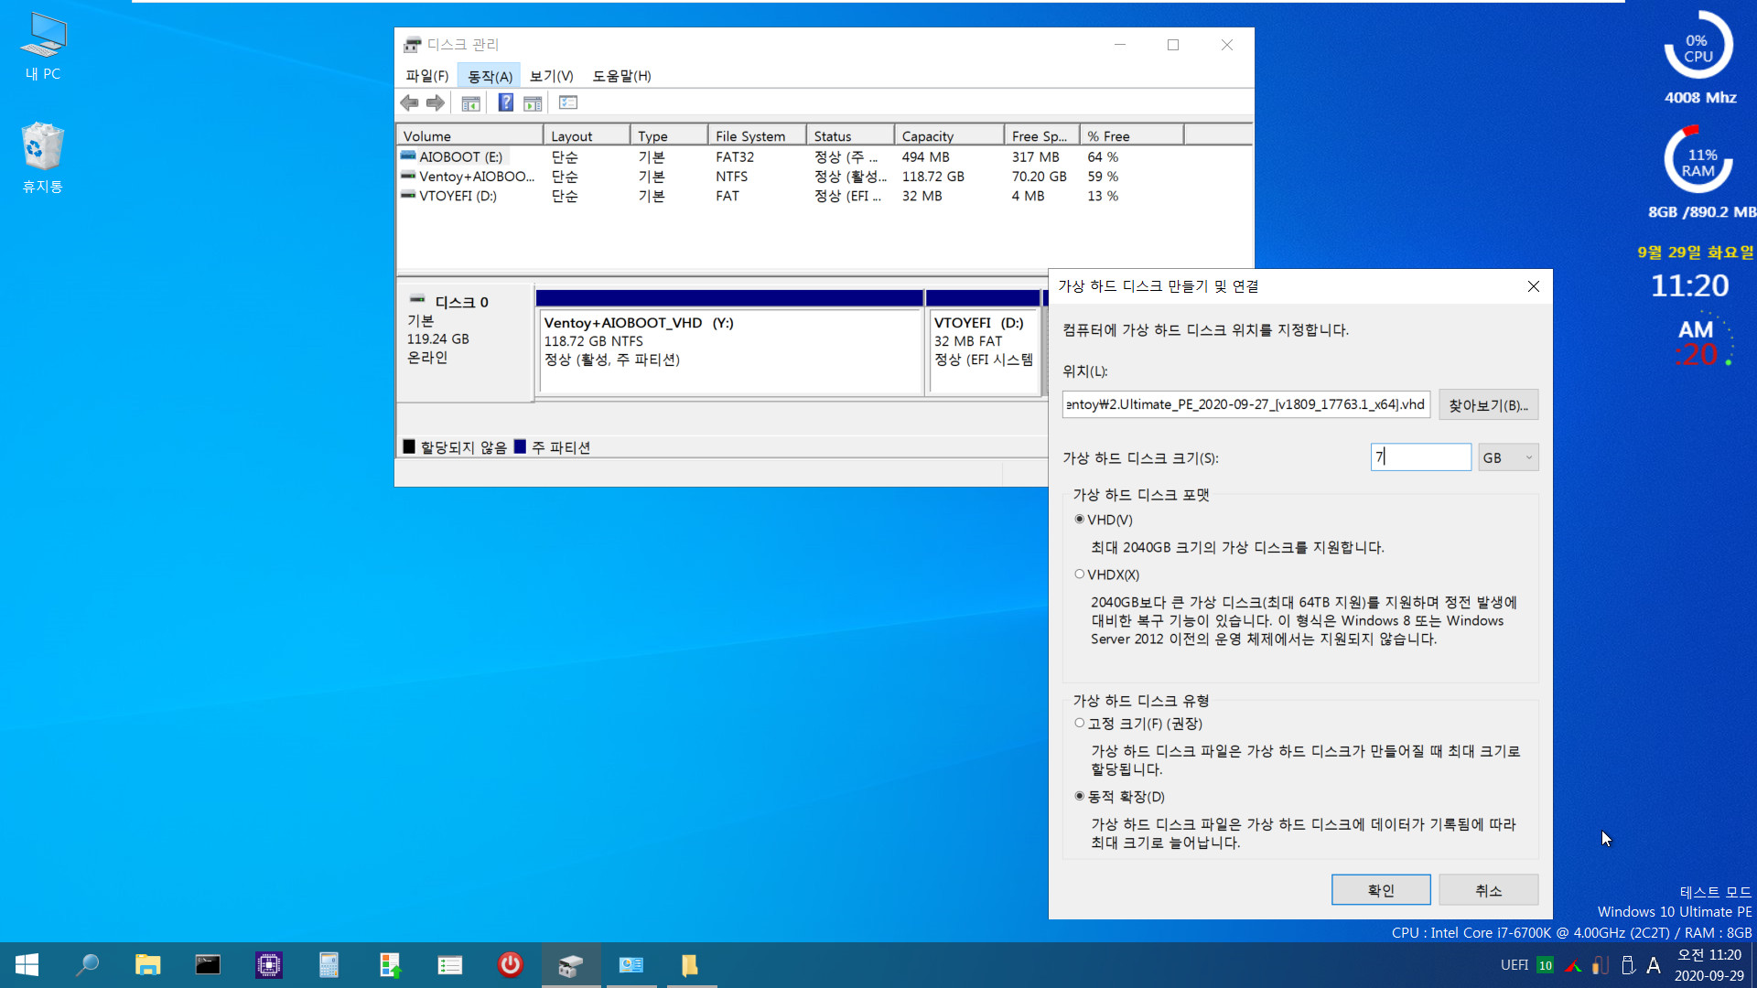Sort by the Capacity column header
The height and width of the screenshot is (988, 1757).
coord(949,135)
